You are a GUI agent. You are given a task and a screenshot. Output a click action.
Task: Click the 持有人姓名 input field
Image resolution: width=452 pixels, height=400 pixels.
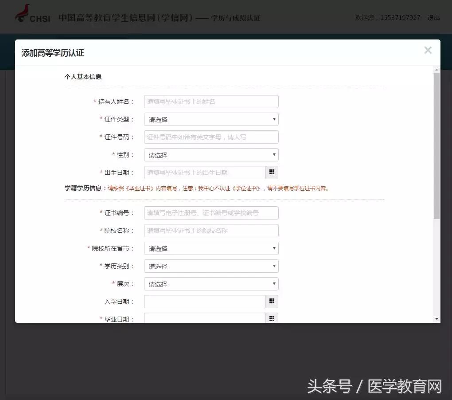click(211, 101)
